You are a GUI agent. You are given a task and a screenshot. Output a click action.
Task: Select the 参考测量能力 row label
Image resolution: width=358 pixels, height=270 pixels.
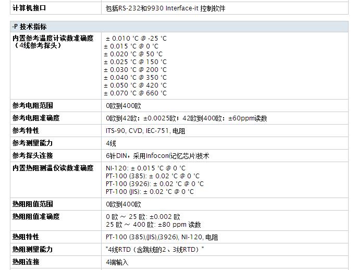[x=33, y=143]
